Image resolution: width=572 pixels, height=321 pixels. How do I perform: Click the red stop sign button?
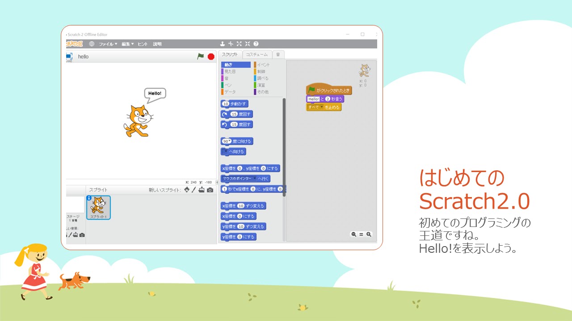[x=211, y=57]
